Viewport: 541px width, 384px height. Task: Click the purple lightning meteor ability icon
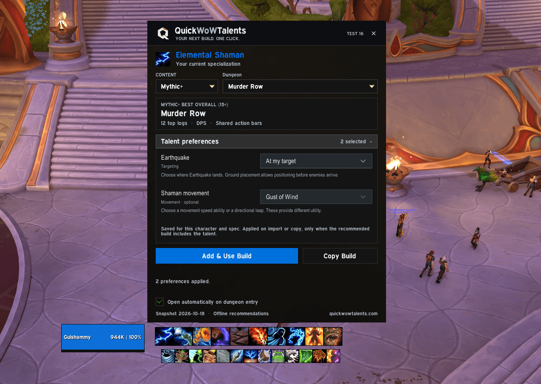(220, 337)
